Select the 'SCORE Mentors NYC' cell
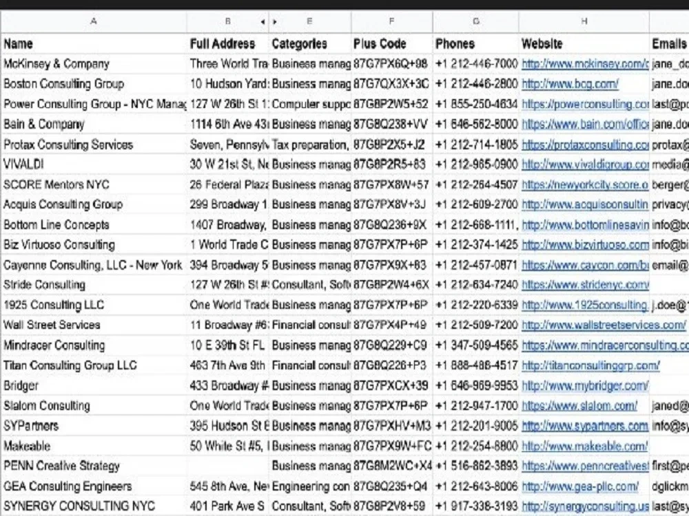The height and width of the screenshot is (516, 689). (x=94, y=184)
